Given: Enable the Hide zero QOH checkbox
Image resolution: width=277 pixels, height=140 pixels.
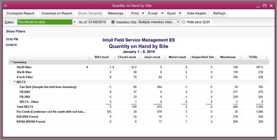Looking at the screenshot, I should click(x=184, y=22).
